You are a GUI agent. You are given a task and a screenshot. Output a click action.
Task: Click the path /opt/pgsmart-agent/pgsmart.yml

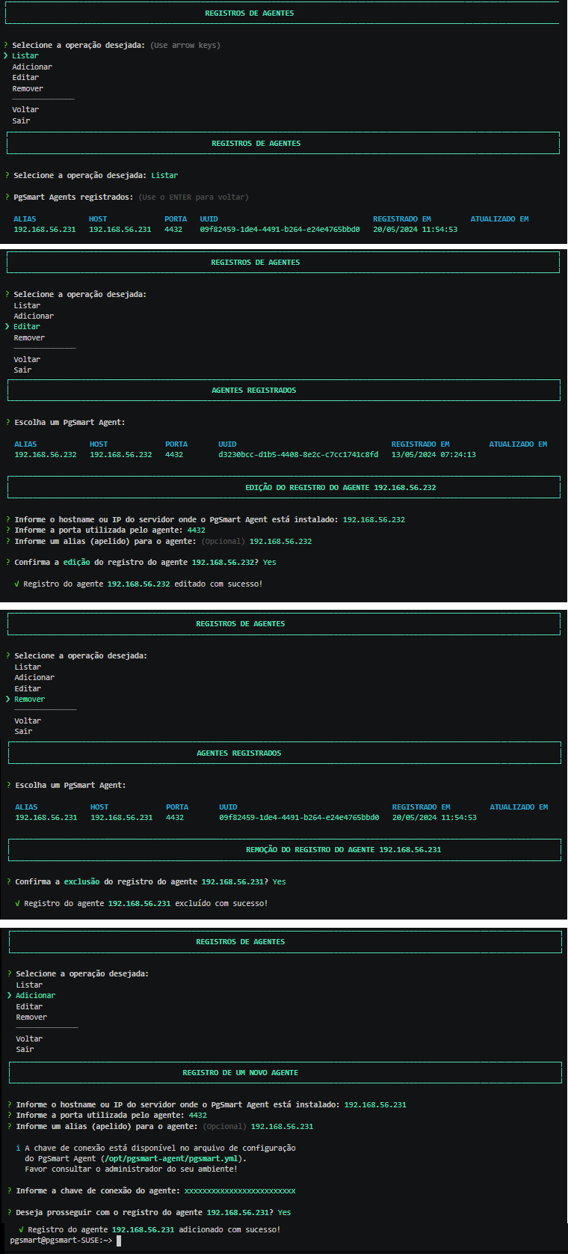(171, 1159)
